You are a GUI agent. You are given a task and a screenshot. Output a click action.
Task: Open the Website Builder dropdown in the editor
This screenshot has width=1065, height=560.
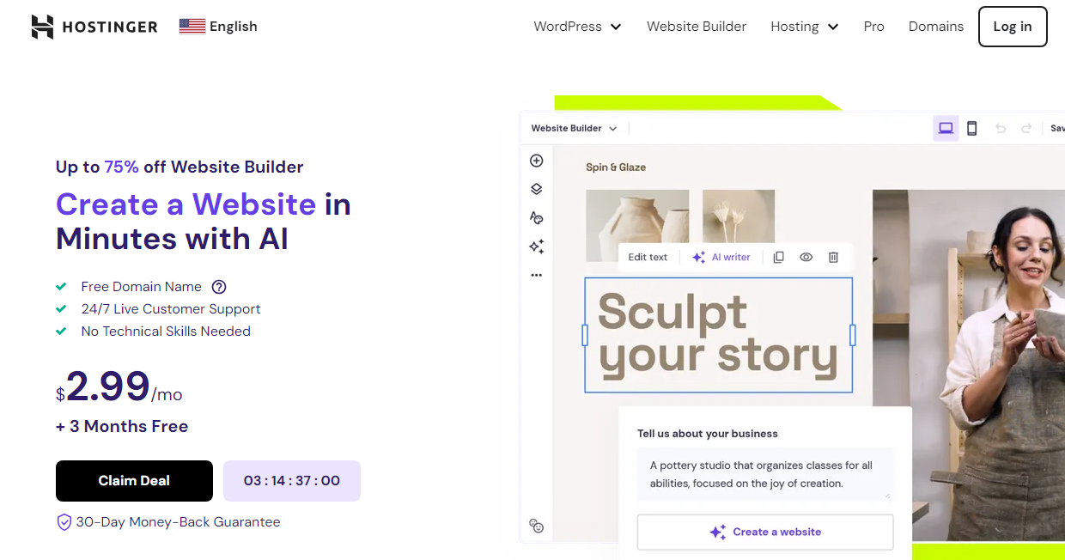(x=573, y=127)
